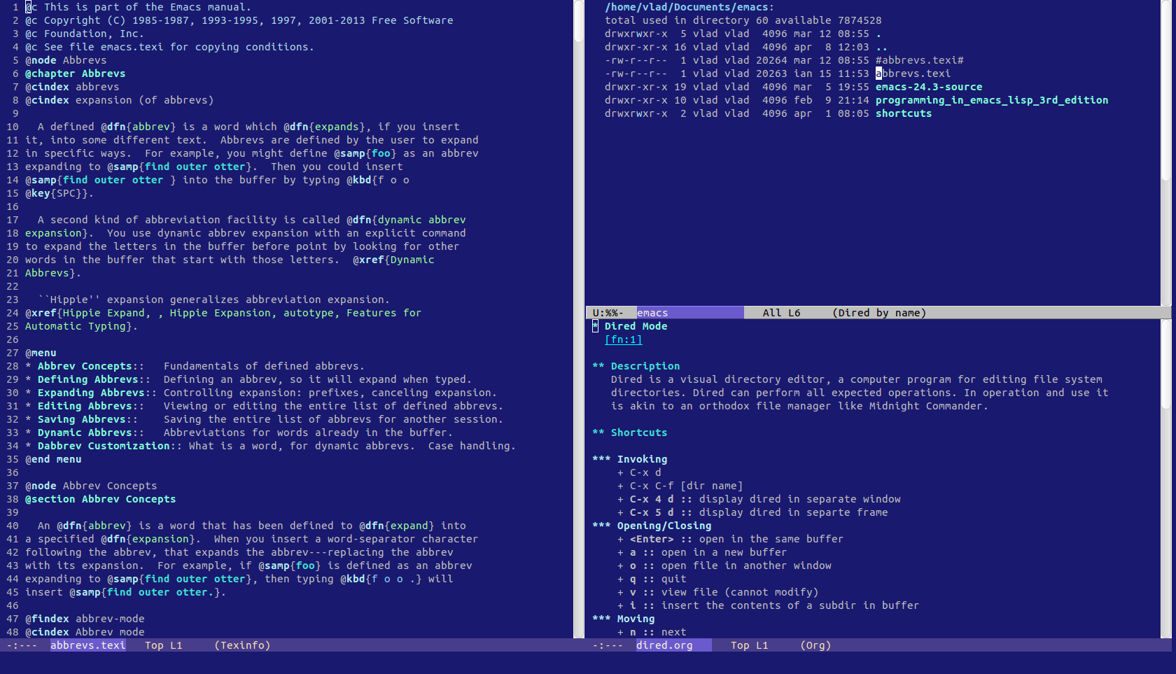Viewport: 1176px width, 674px height.
Task: Open the shortcuts directory in dired
Action: [903, 113]
